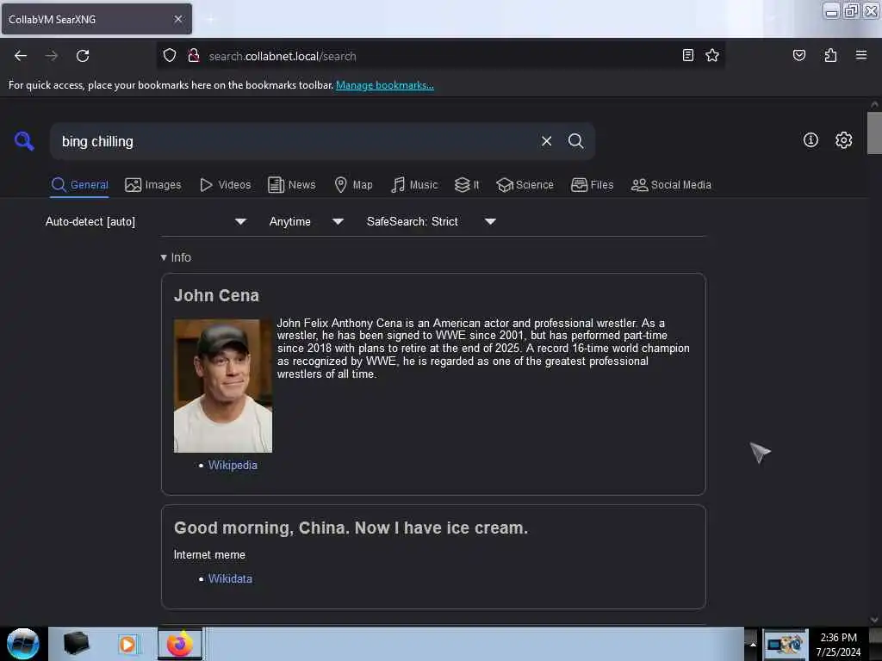Click the browser forward arrow

[51, 56]
